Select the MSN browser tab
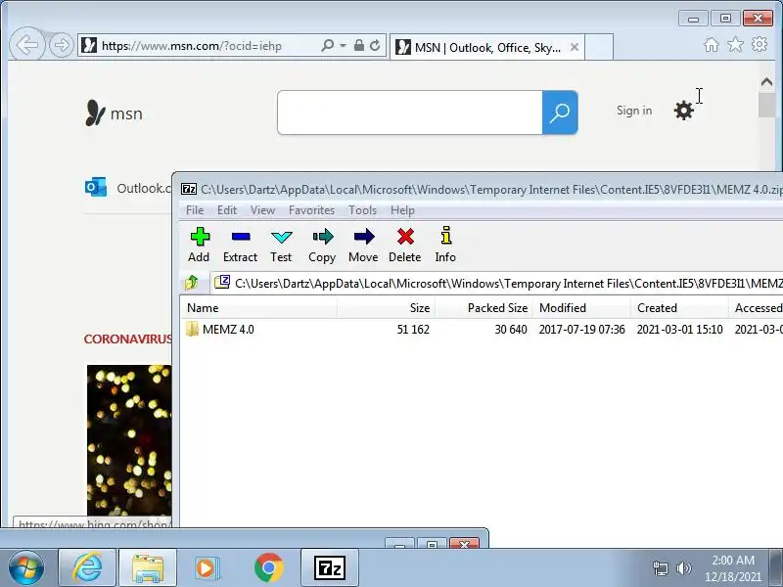Viewport: 783px width, 587px height. 486,47
